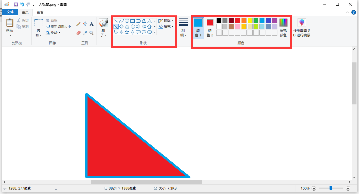
Task: Select the Text tool
Action: 91,24
